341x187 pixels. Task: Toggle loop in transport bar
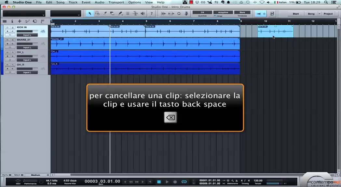(x=184, y=182)
